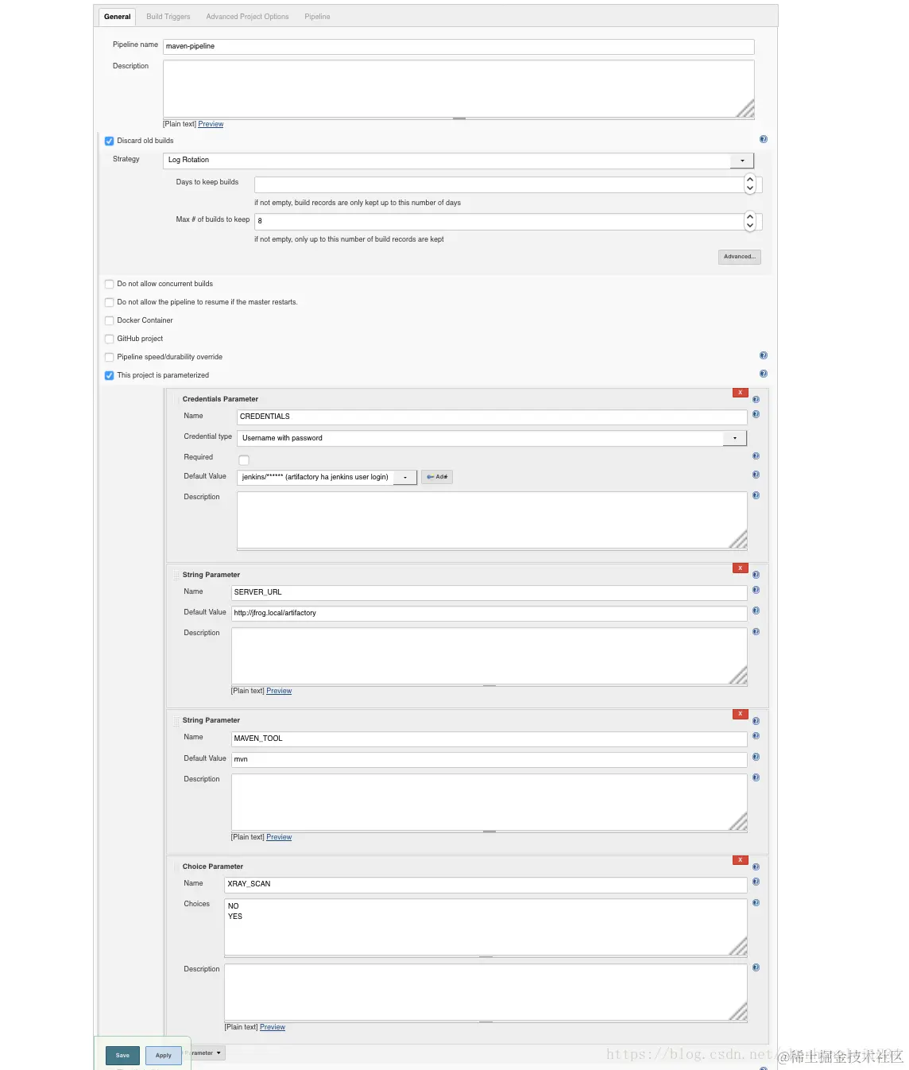
Task: Open help for This project is parameterized
Action: click(x=763, y=374)
